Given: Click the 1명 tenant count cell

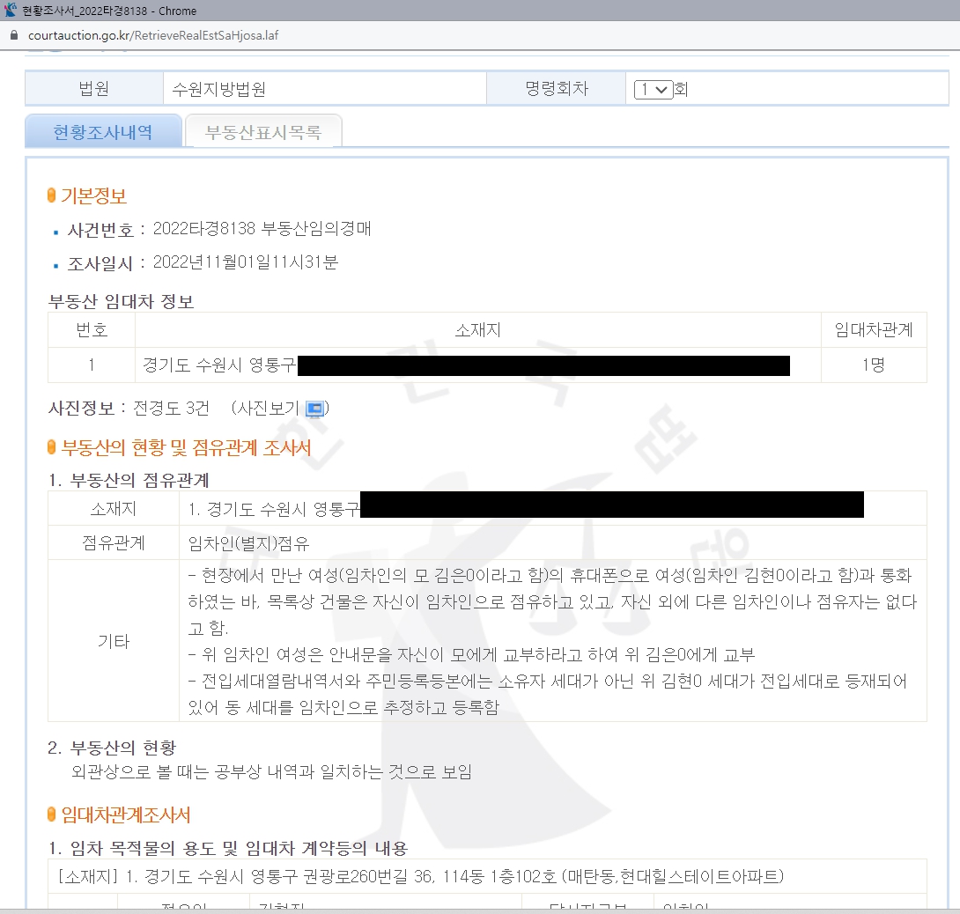Looking at the screenshot, I should click(874, 365).
